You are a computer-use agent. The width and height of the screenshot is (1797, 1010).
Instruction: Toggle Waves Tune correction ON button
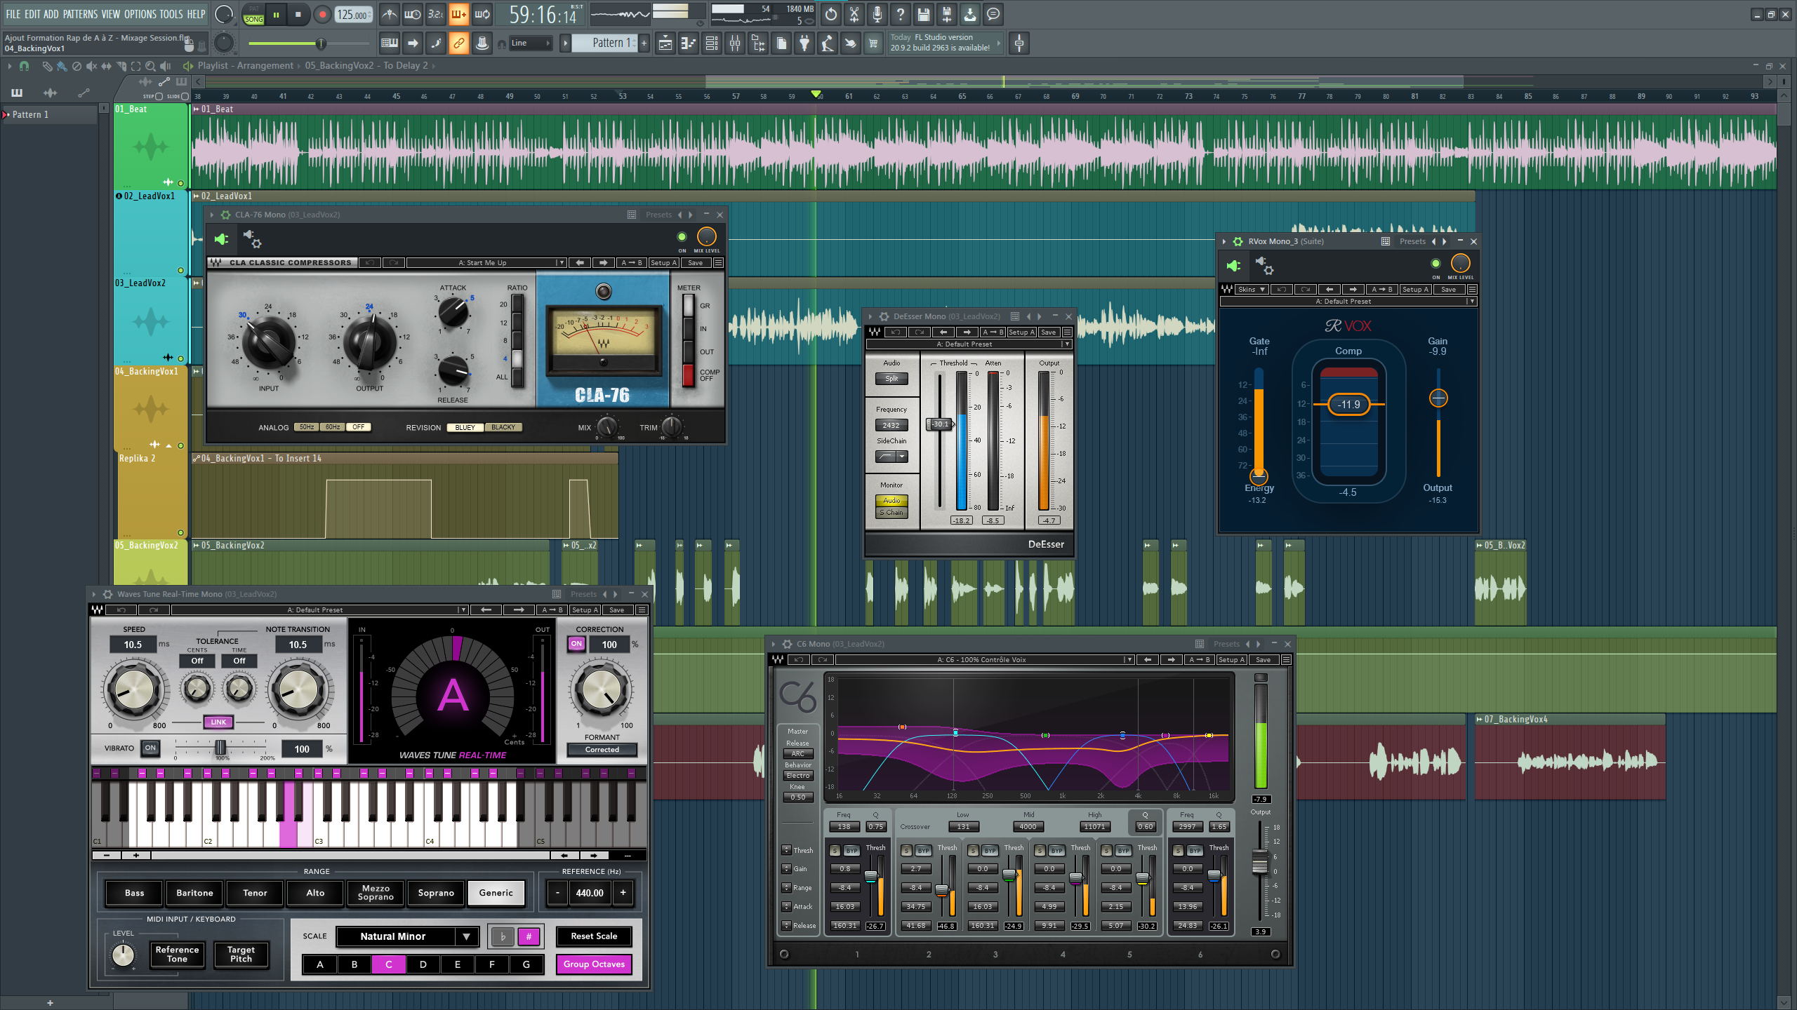[x=576, y=644]
